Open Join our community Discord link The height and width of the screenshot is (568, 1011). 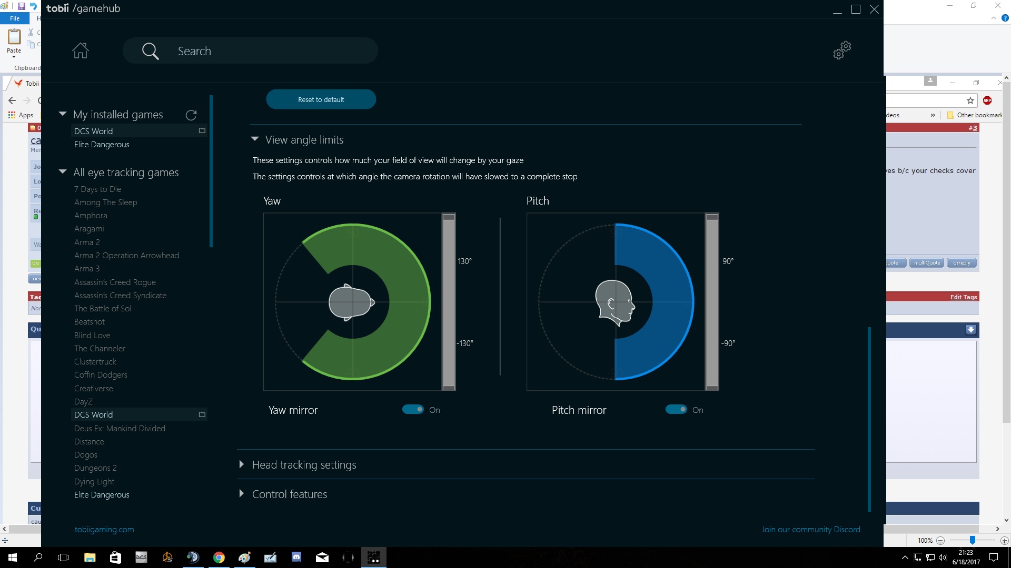point(811,530)
